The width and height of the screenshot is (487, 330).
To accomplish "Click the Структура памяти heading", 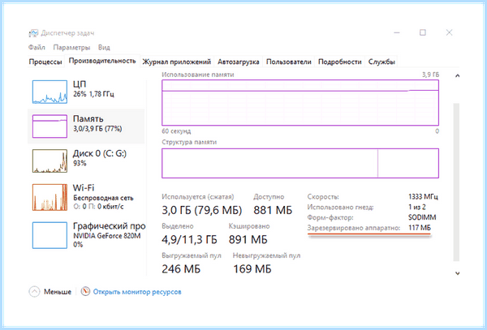I will 189,142.
